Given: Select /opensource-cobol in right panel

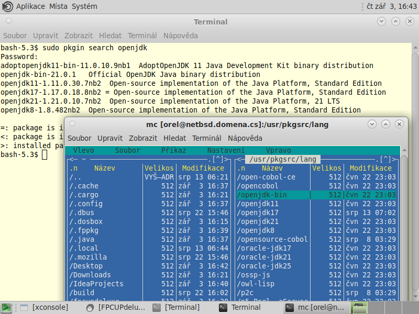Looking at the screenshot, I should point(316,239).
